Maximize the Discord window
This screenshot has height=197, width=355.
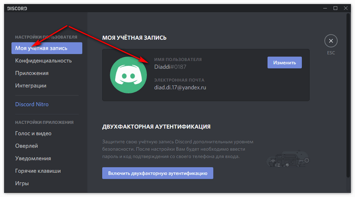[335, 8]
